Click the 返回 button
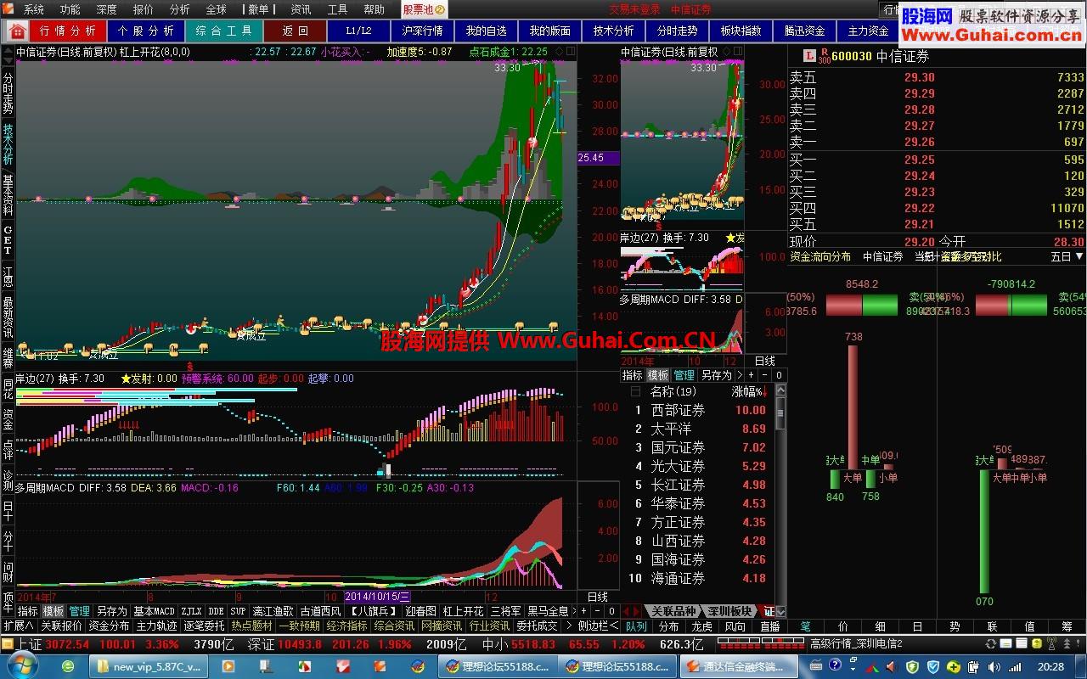The height and width of the screenshot is (679, 1087). pos(296,31)
